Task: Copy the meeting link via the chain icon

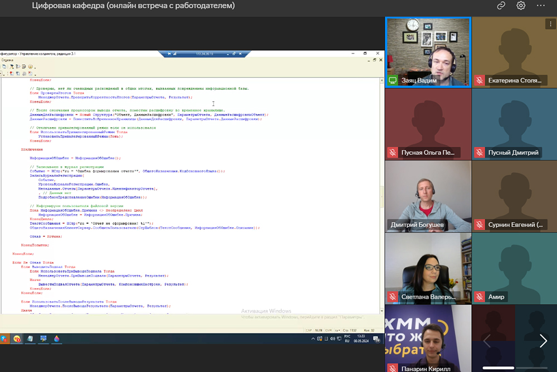Action: [x=501, y=6]
